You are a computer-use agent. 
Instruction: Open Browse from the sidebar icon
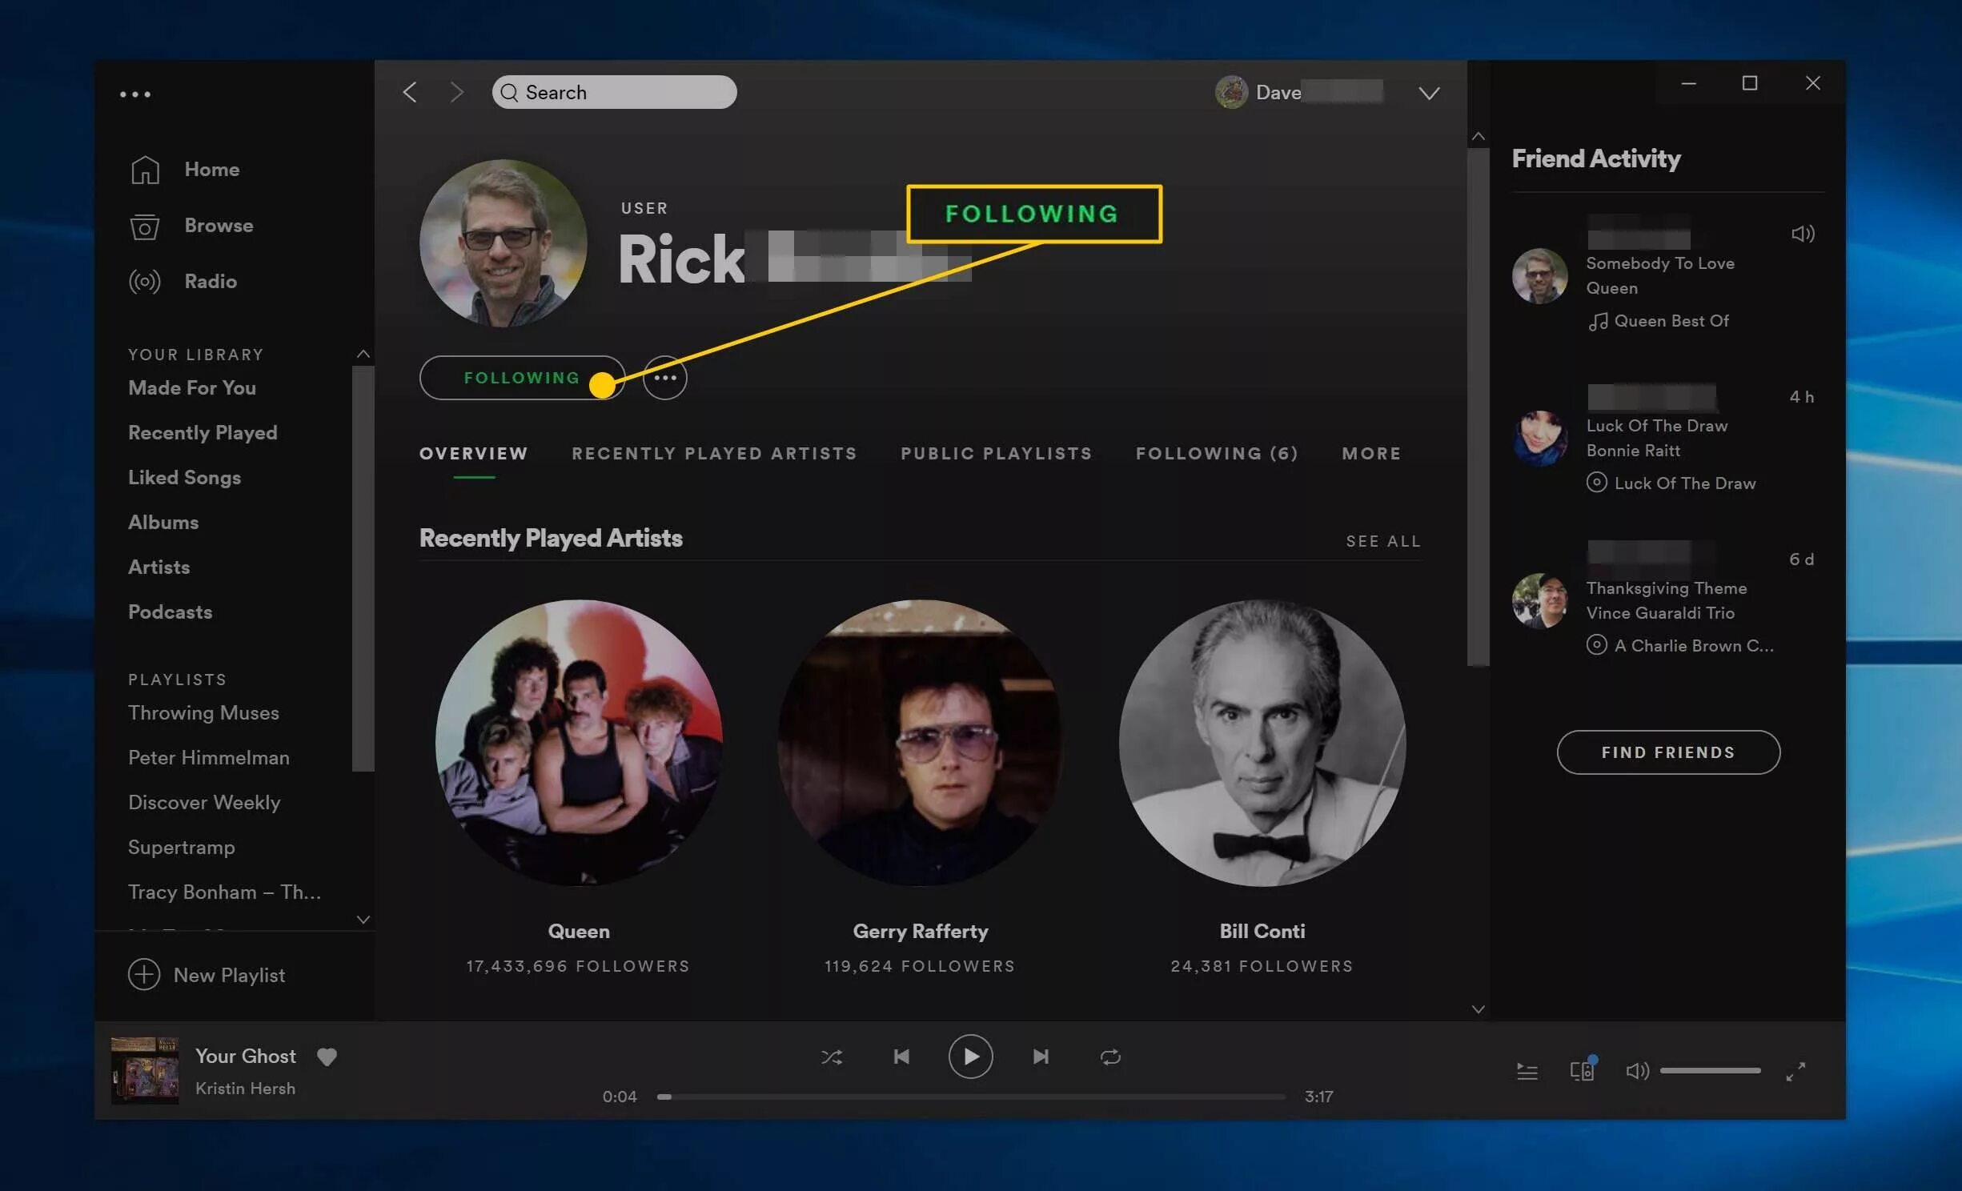pos(145,227)
